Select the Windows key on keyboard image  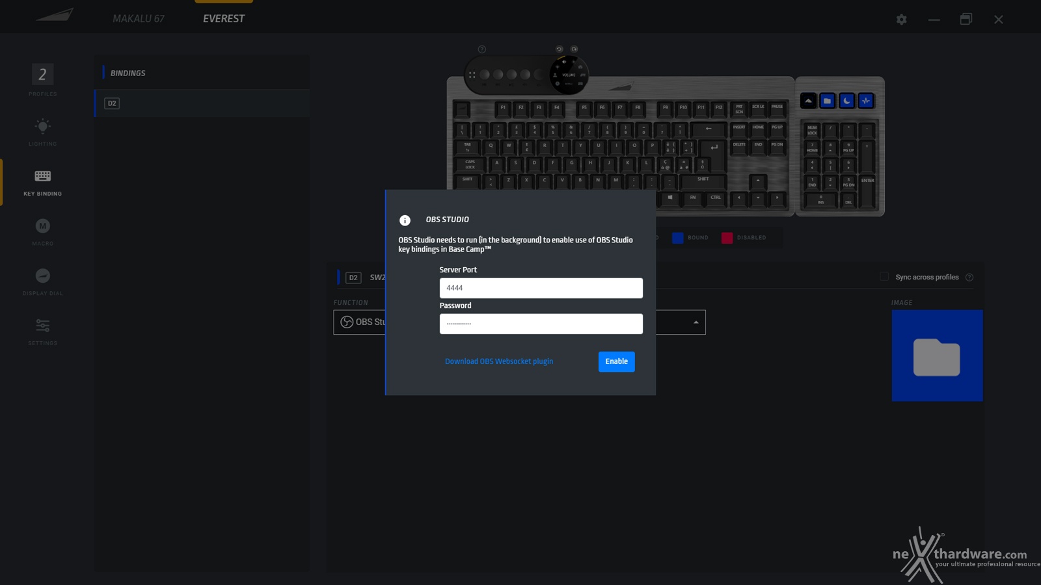670,198
